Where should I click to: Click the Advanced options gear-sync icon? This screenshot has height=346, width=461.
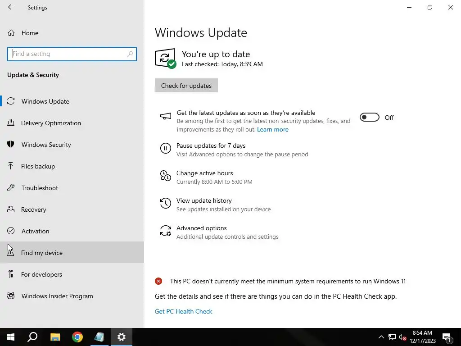point(166,231)
